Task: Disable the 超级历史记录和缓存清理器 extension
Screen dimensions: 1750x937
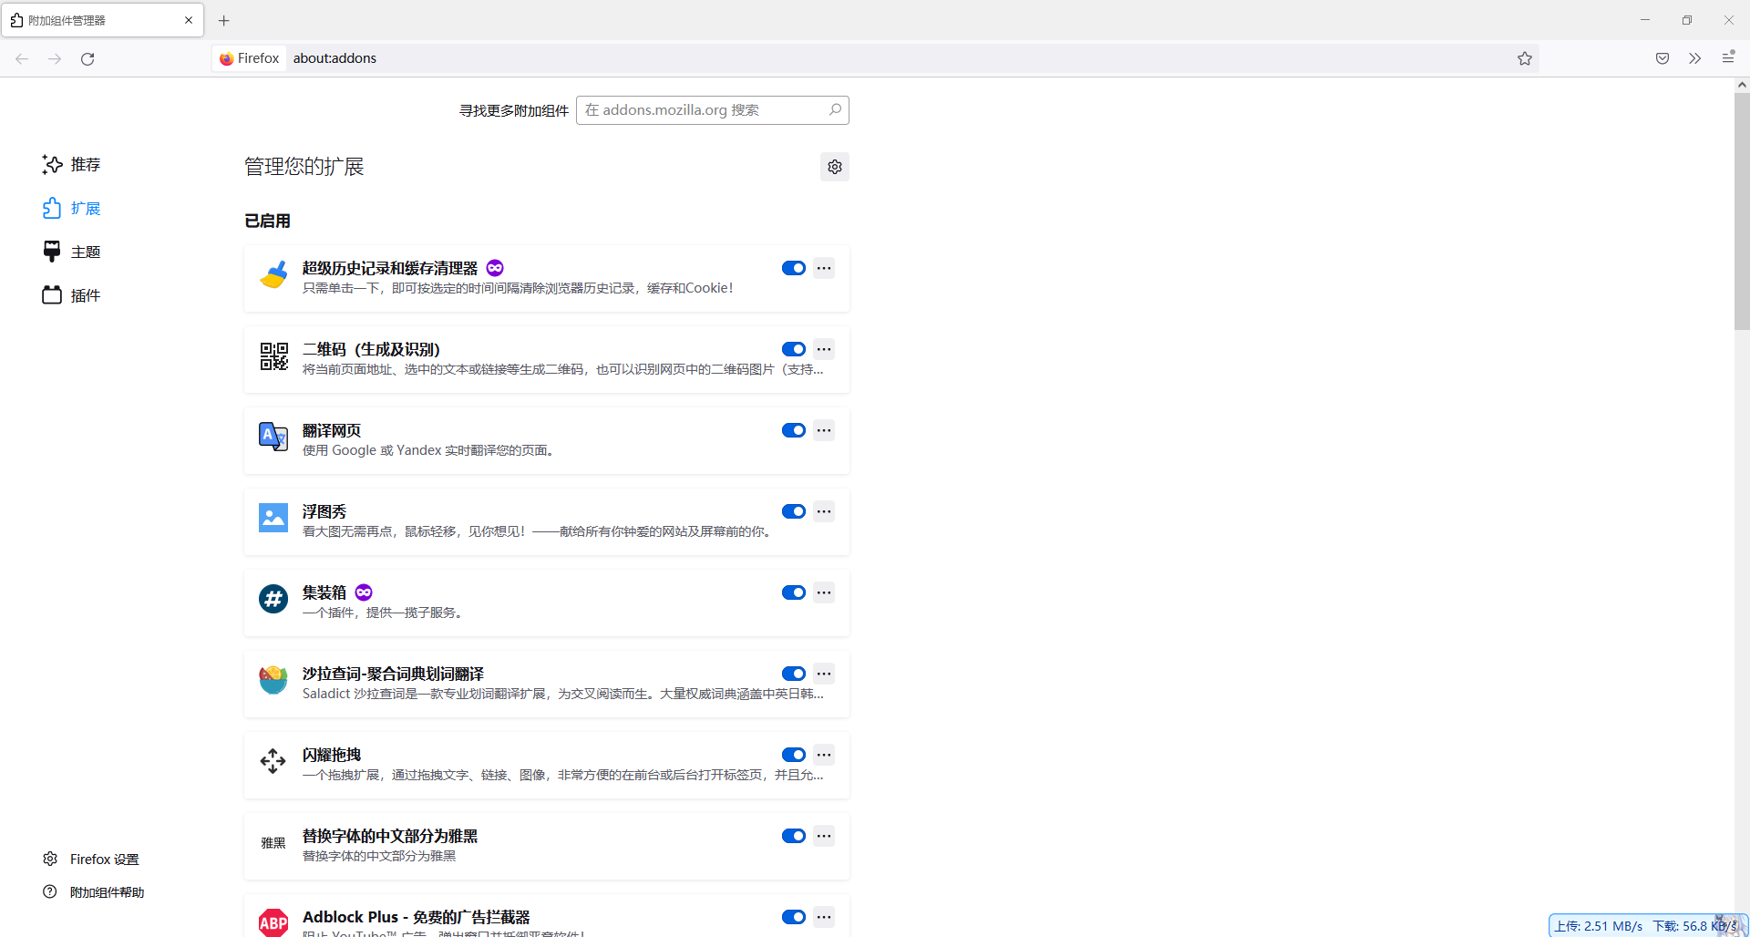Action: [x=793, y=267]
